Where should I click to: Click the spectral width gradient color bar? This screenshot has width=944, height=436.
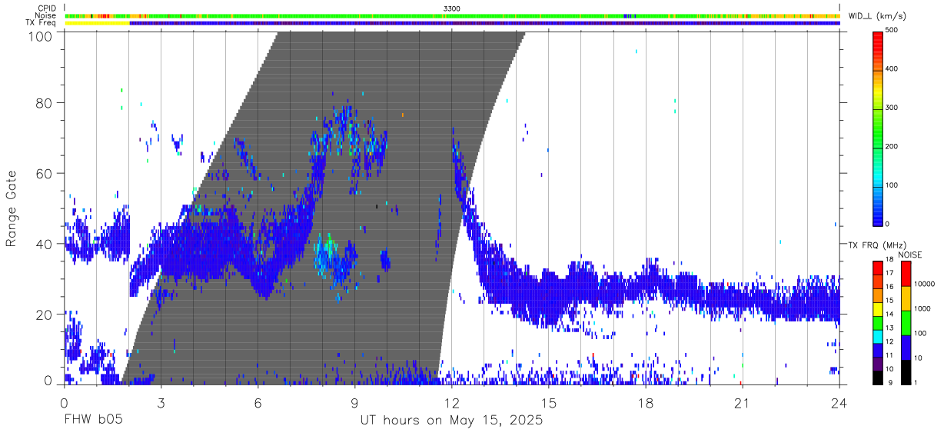[878, 128]
